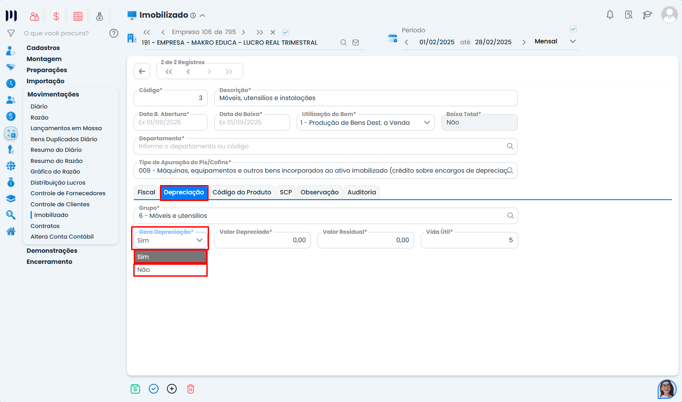The height and width of the screenshot is (402, 682).
Task: Click the Vida Útil input field
Action: (469, 240)
